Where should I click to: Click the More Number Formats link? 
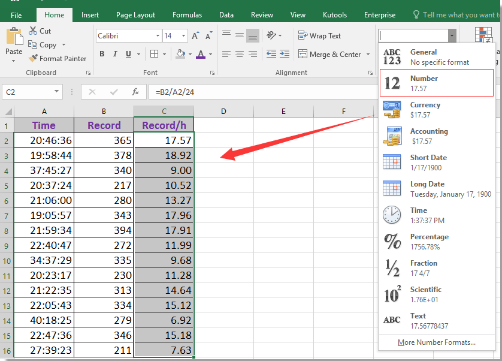[437, 342]
